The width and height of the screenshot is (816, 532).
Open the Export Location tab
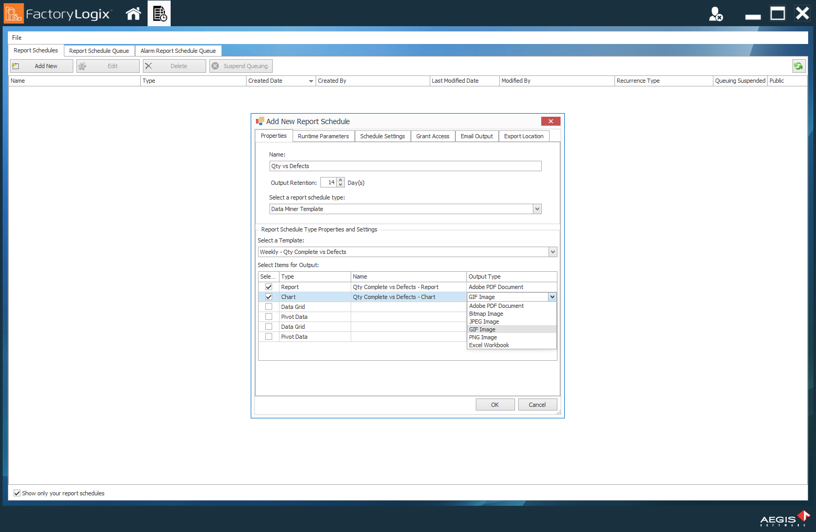(x=524, y=136)
